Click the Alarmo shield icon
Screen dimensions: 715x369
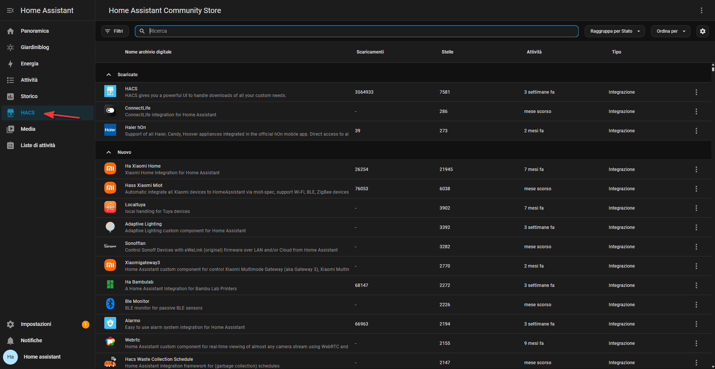click(110, 323)
